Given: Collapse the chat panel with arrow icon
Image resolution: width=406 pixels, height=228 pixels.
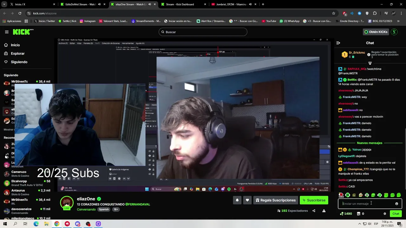Looking at the screenshot, I should (338, 43).
